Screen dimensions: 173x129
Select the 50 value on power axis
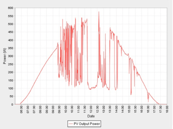[x=11, y=96]
